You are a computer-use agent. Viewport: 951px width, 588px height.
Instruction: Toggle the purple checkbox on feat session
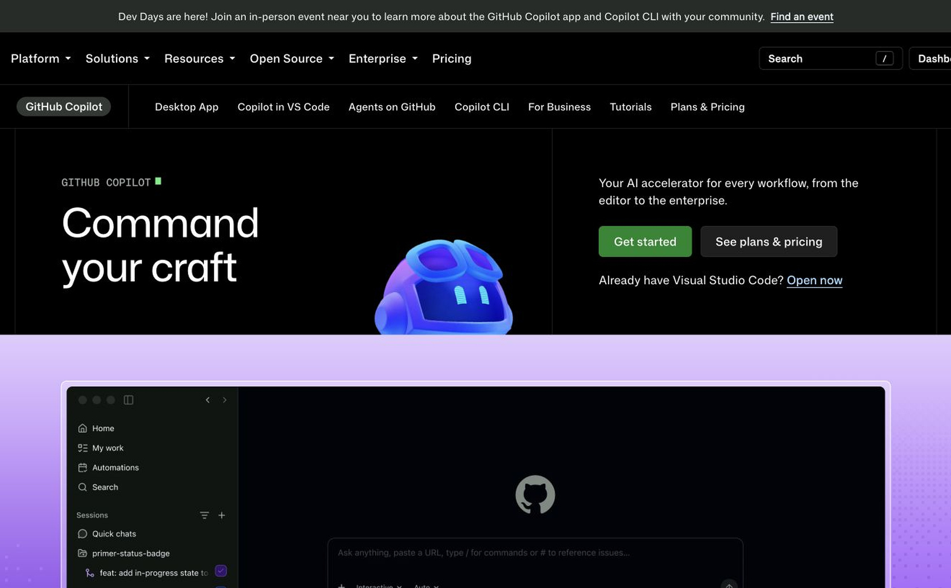click(x=221, y=571)
